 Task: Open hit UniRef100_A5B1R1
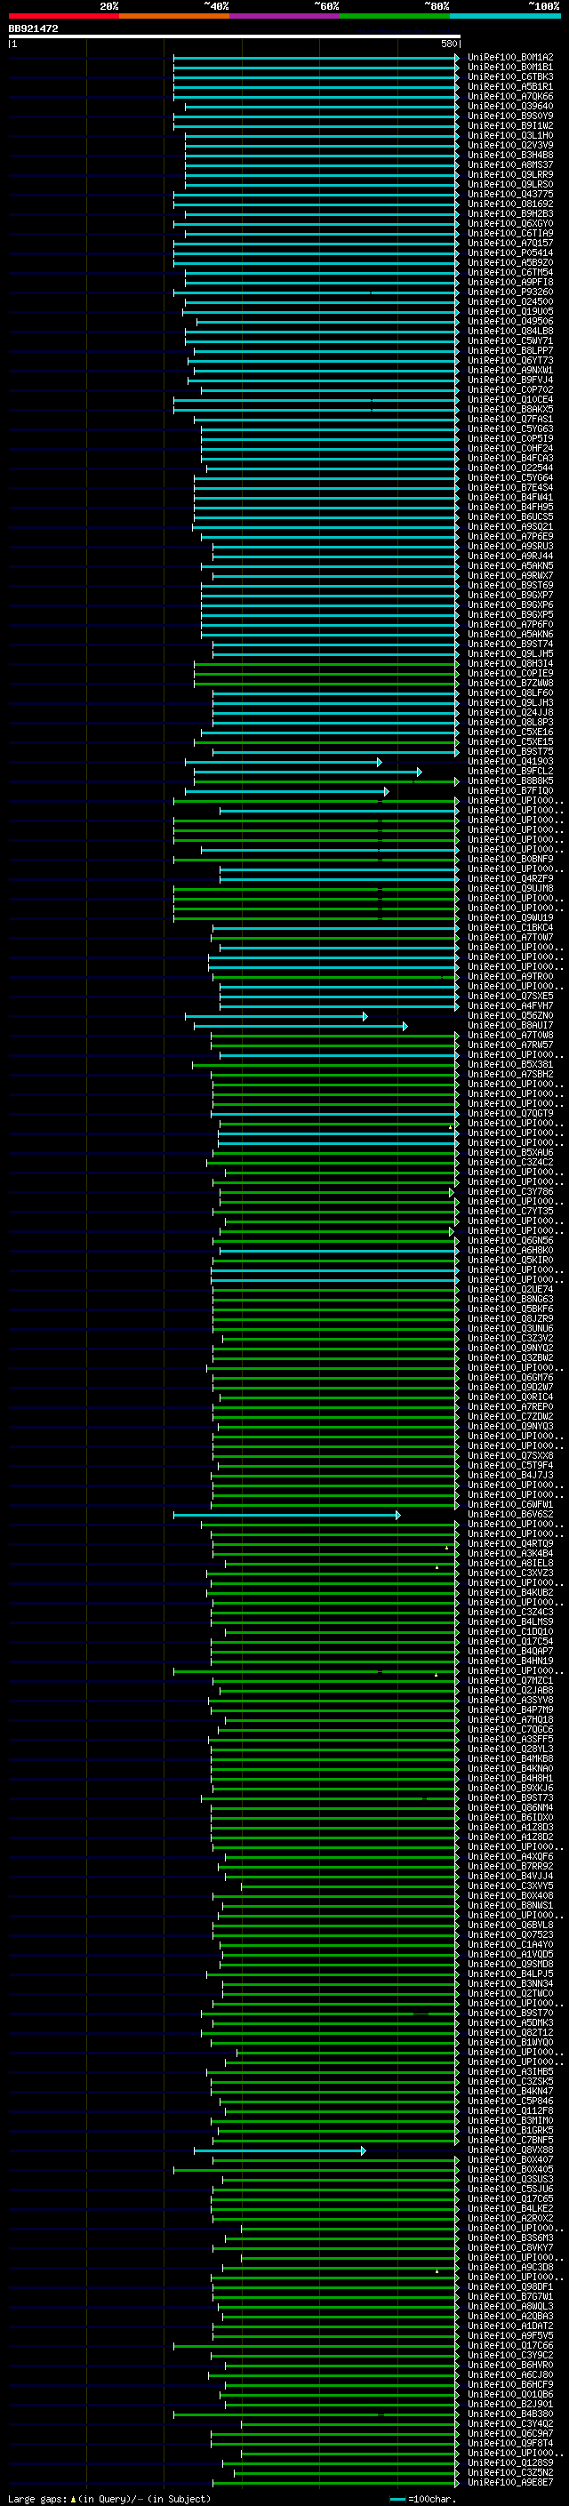(x=509, y=86)
